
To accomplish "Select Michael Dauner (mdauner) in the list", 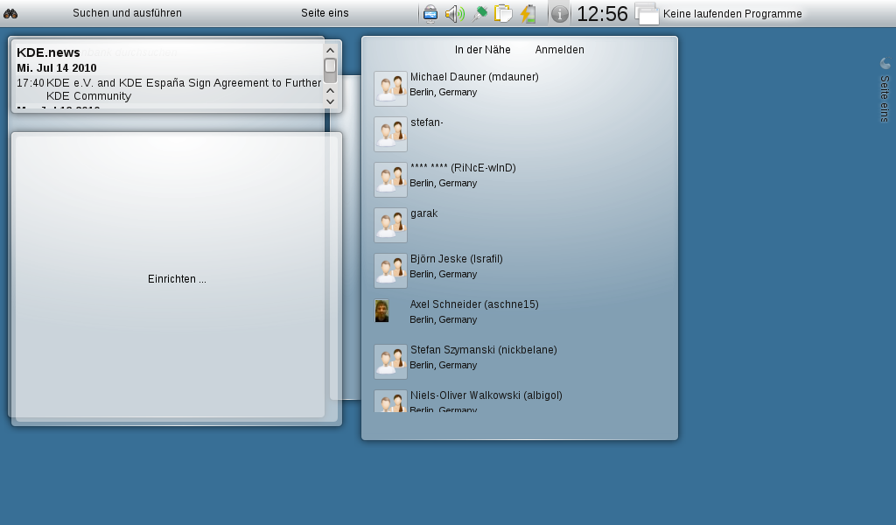I will click(473, 77).
